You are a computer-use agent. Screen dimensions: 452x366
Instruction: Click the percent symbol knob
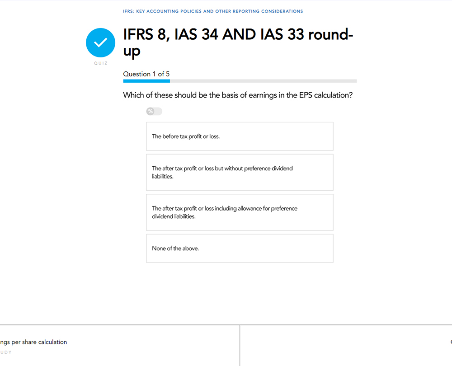coord(151,111)
